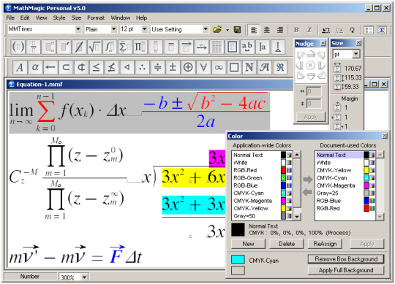
Task: Open the Window menu
Action: [x=121, y=18]
